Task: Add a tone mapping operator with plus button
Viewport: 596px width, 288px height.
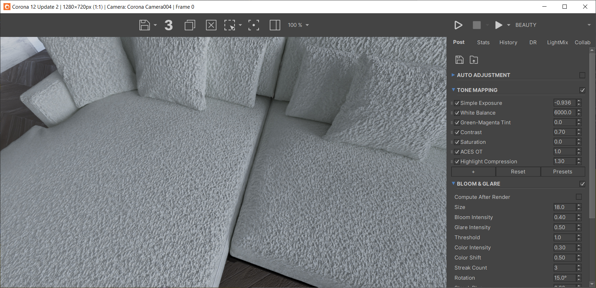Action: (473, 172)
